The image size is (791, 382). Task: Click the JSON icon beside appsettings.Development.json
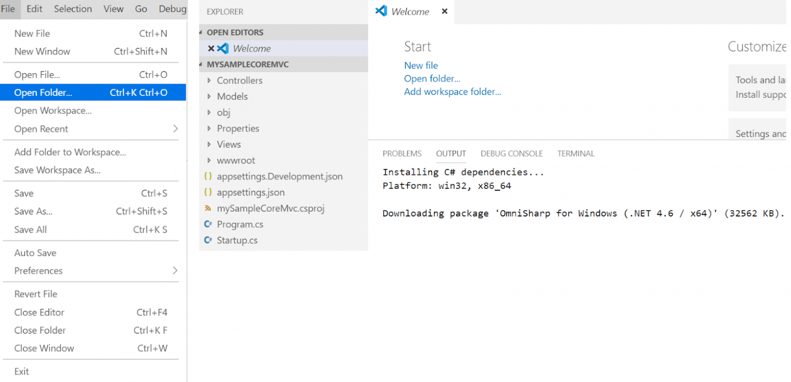209,176
